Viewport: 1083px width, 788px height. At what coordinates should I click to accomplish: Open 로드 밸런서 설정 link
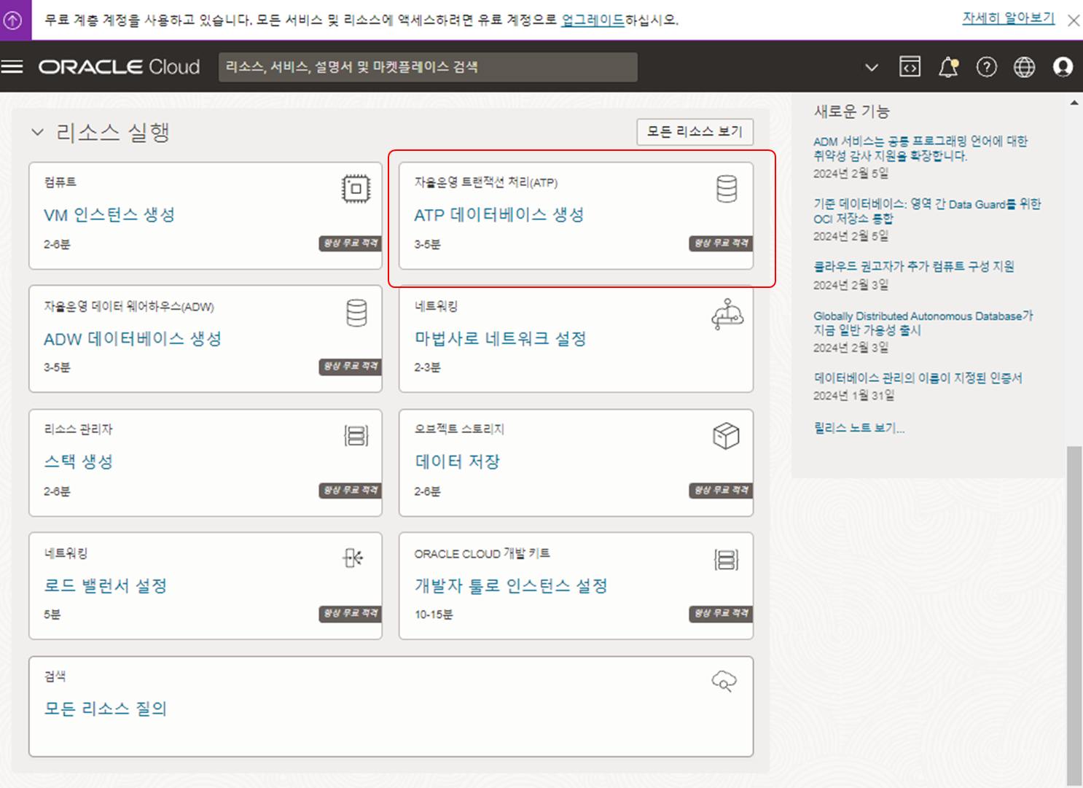pyautogui.click(x=106, y=586)
